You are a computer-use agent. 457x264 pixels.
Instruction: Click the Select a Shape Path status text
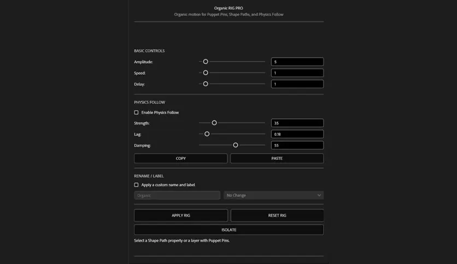click(x=181, y=241)
